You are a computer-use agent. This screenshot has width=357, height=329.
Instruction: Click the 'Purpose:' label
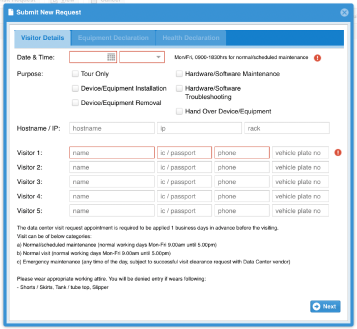pyautogui.click(x=30, y=74)
